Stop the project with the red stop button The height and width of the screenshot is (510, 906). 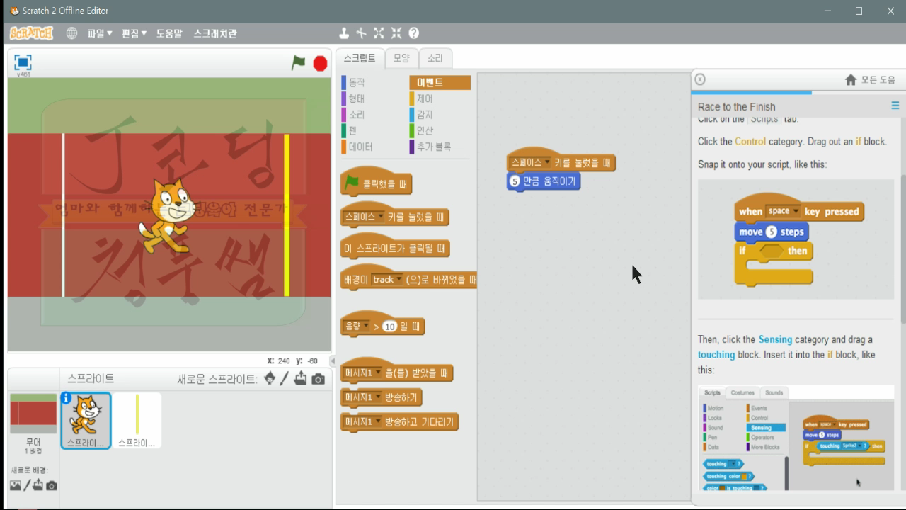(320, 64)
